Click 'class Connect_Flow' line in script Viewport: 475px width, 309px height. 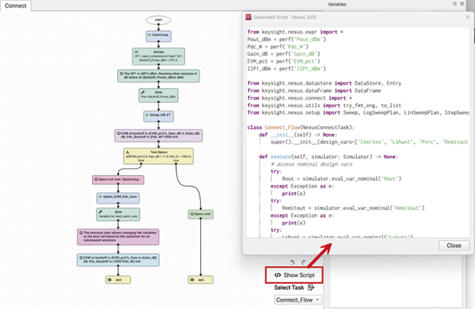(301, 127)
